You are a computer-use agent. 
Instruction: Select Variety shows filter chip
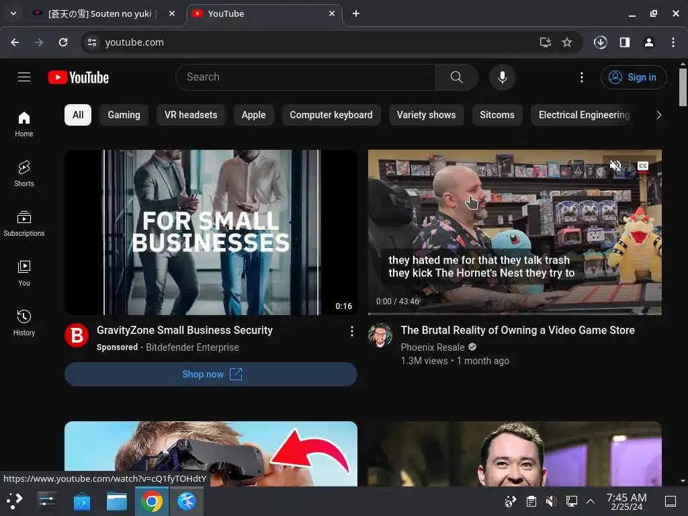426,115
